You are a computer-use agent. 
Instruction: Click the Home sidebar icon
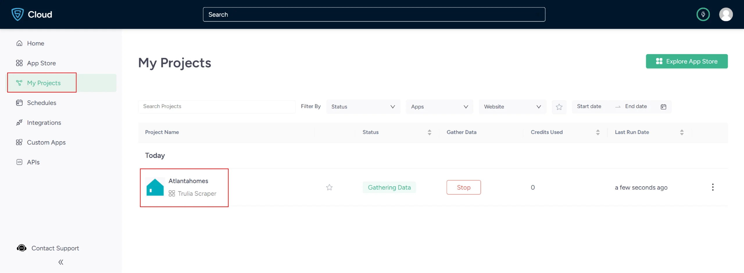19,43
